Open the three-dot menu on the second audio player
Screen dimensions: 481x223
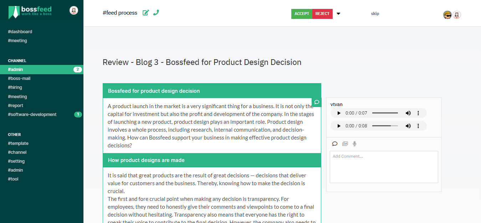coord(418,126)
